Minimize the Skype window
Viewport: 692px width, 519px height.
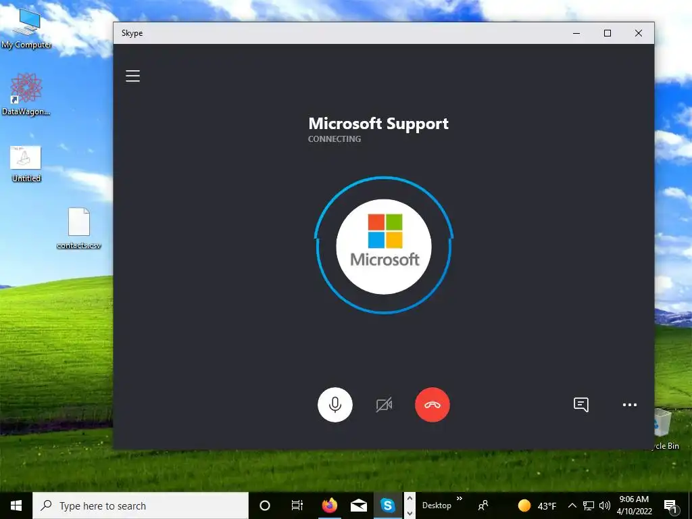coord(576,33)
